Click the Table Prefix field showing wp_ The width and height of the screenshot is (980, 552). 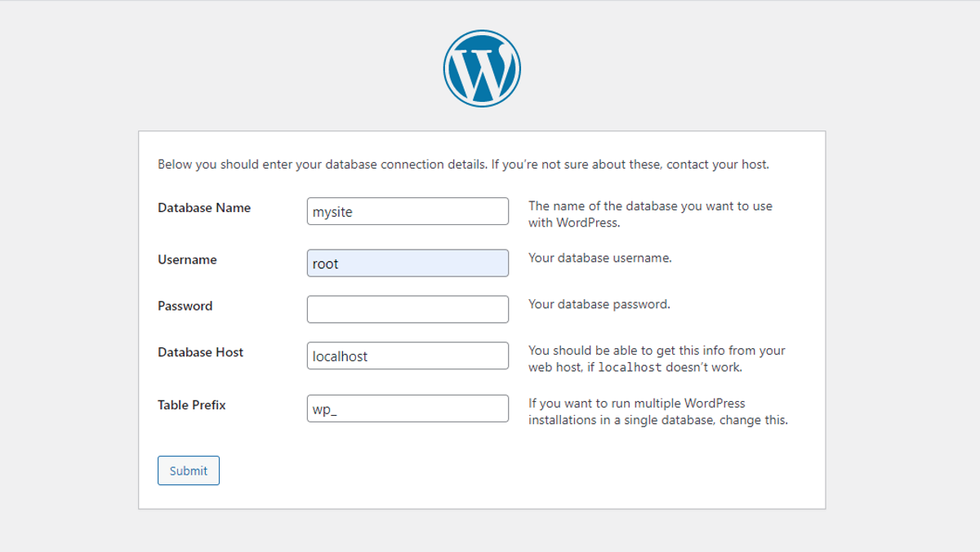coord(407,408)
